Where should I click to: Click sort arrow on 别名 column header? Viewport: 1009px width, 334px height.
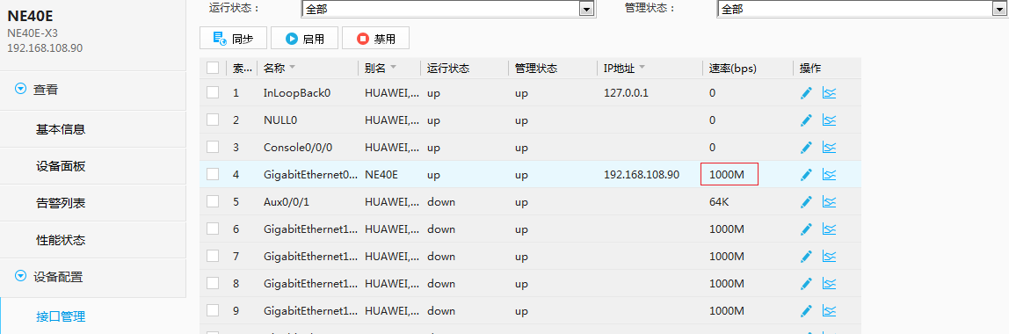393,68
